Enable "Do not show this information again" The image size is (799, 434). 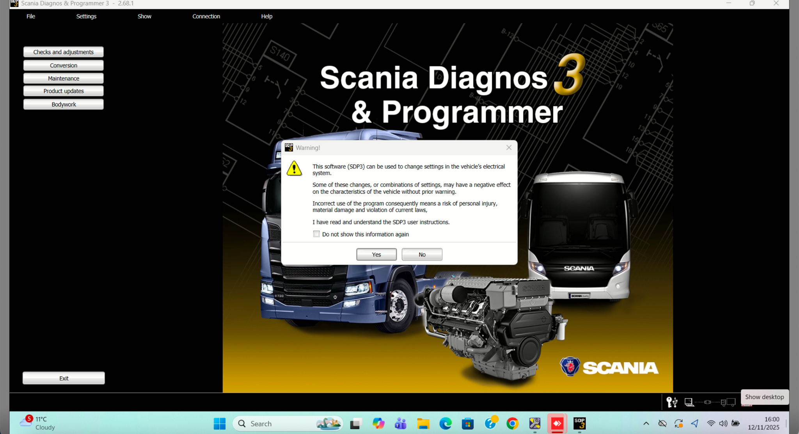pos(316,234)
